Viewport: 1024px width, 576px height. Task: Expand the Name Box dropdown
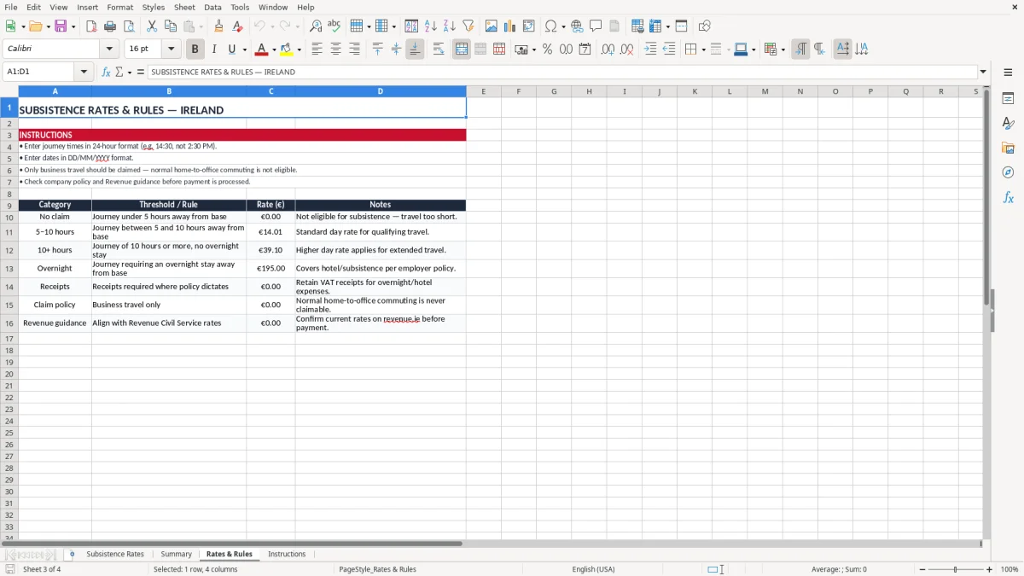[84, 73]
